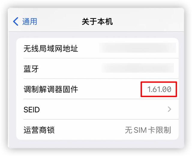
Task: Click the blurred Bluetooth address value
Action: click(x=138, y=68)
